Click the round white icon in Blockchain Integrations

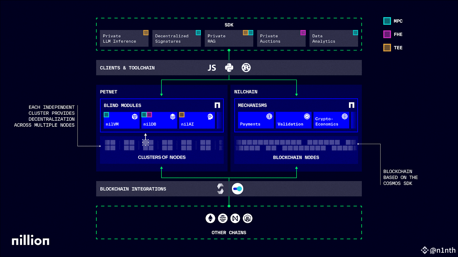click(238, 189)
